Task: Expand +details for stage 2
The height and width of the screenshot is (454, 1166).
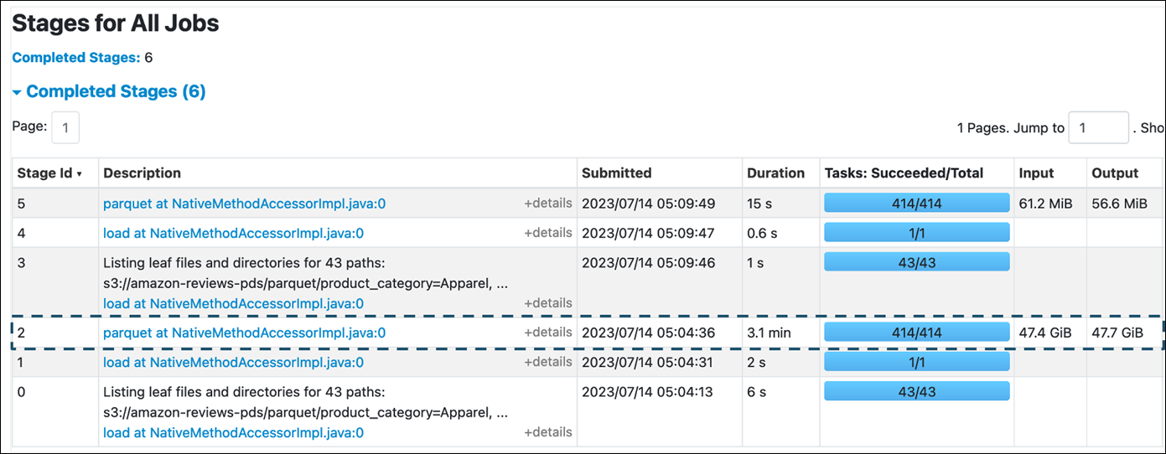Action: 548,333
